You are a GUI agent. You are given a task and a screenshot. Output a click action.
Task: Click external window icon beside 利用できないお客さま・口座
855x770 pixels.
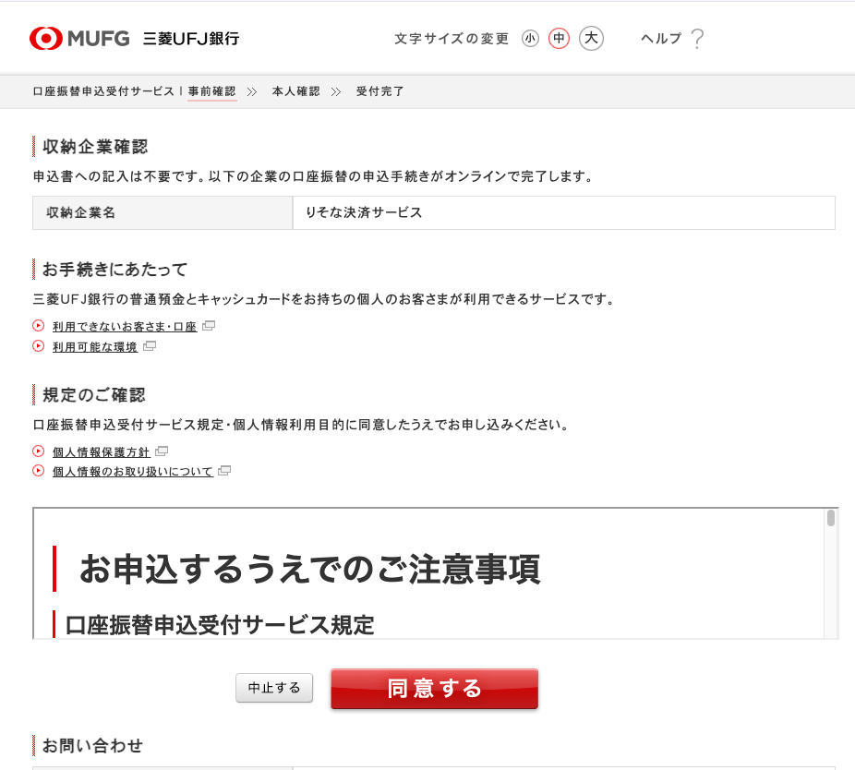[x=209, y=325]
